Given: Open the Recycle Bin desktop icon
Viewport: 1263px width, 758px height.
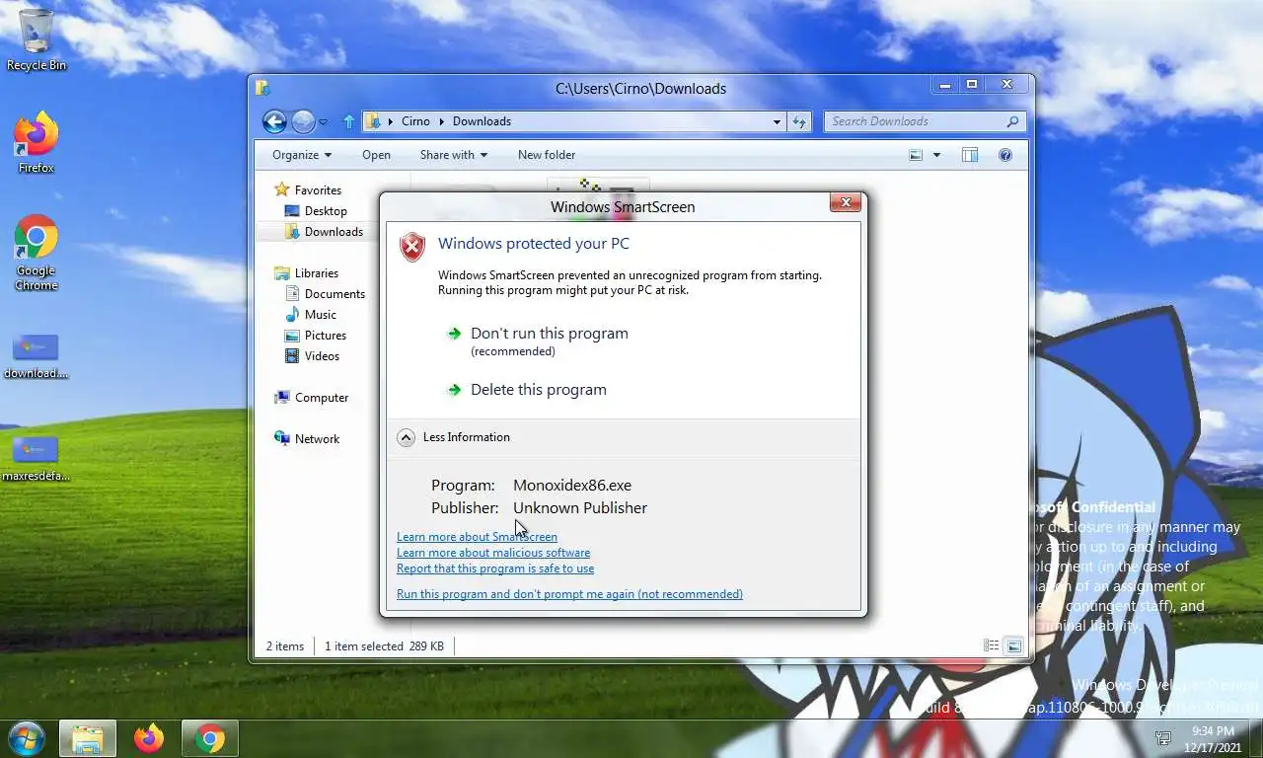Looking at the screenshot, I should tap(37, 39).
